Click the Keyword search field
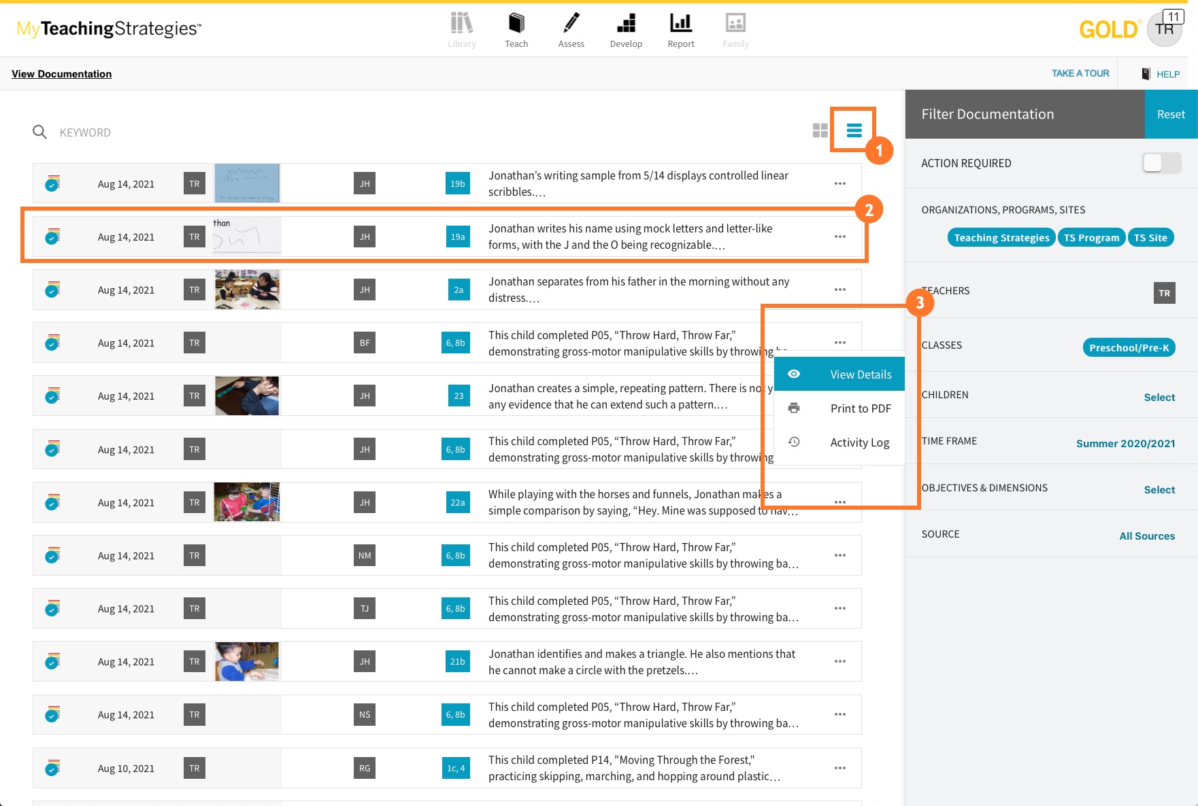 pos(85,132)
